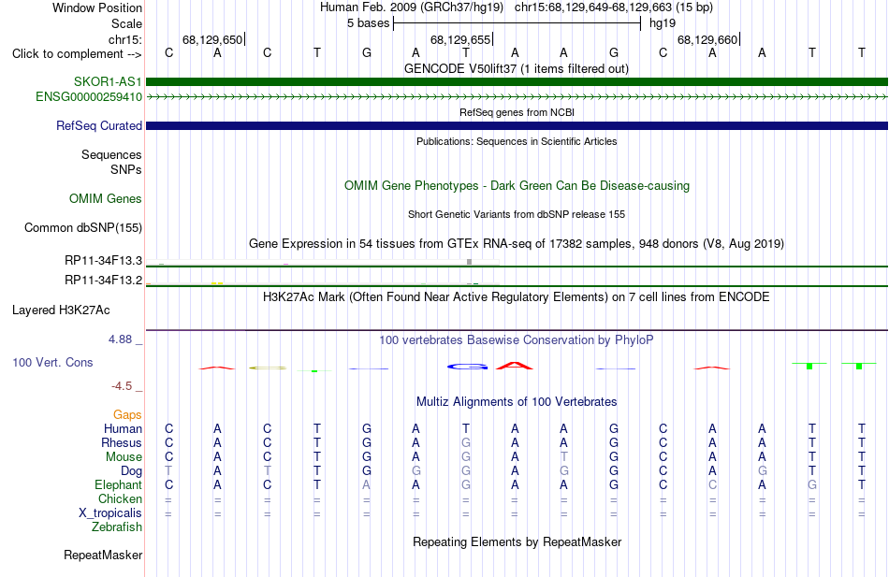Open 'Publications: Sequences in Scientific Articles' title

pos(517,141)
